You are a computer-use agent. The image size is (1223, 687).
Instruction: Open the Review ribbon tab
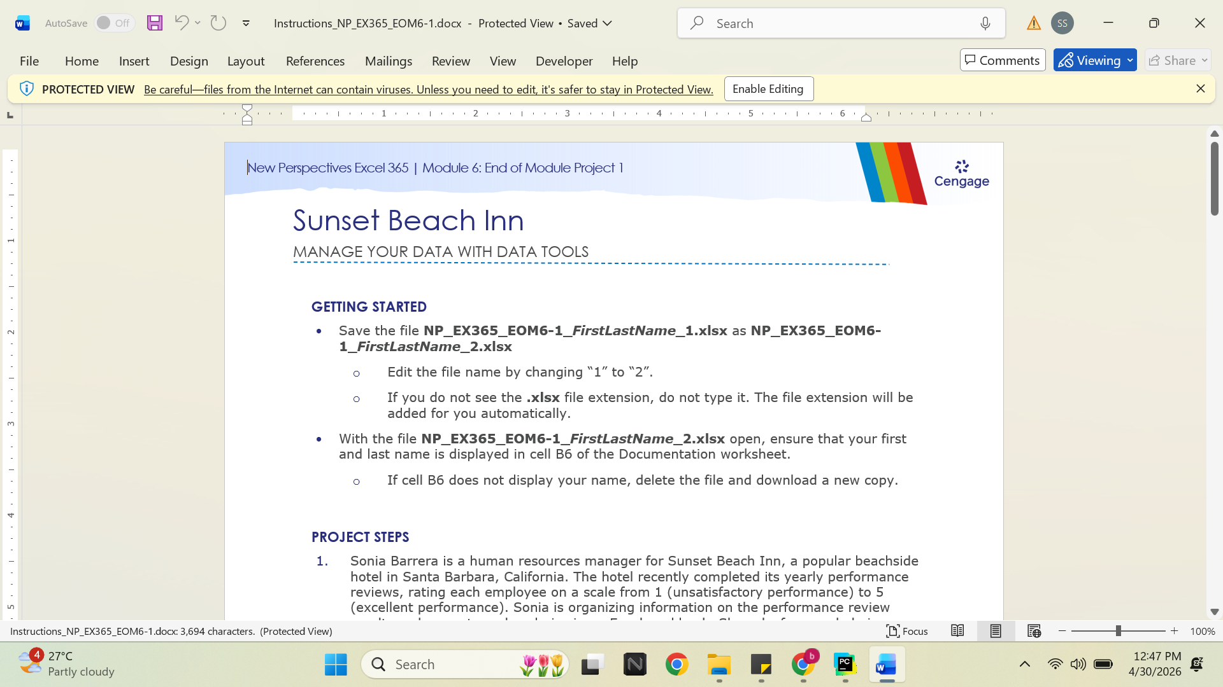[451, 61]
